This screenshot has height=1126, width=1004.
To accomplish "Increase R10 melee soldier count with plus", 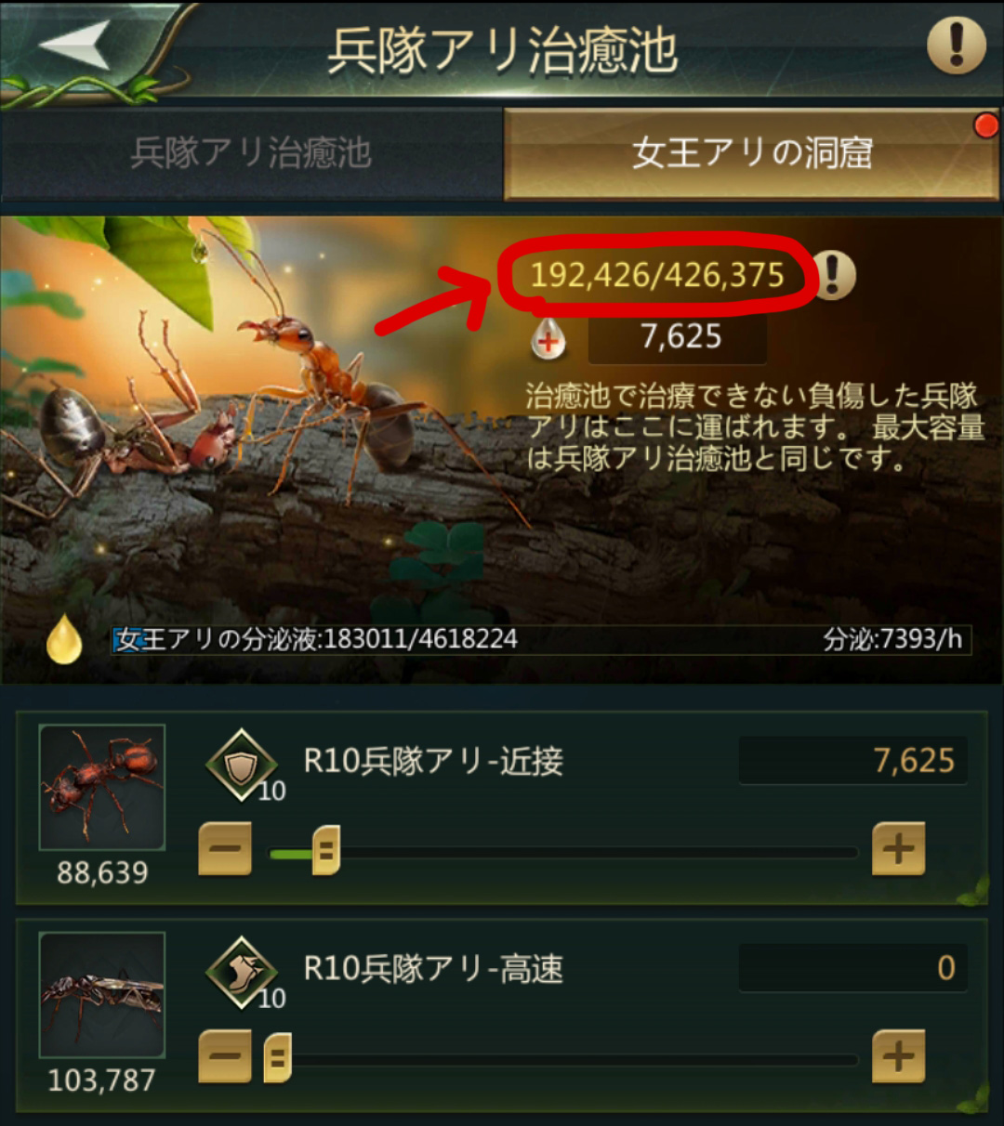I will (x=898, y=848).
